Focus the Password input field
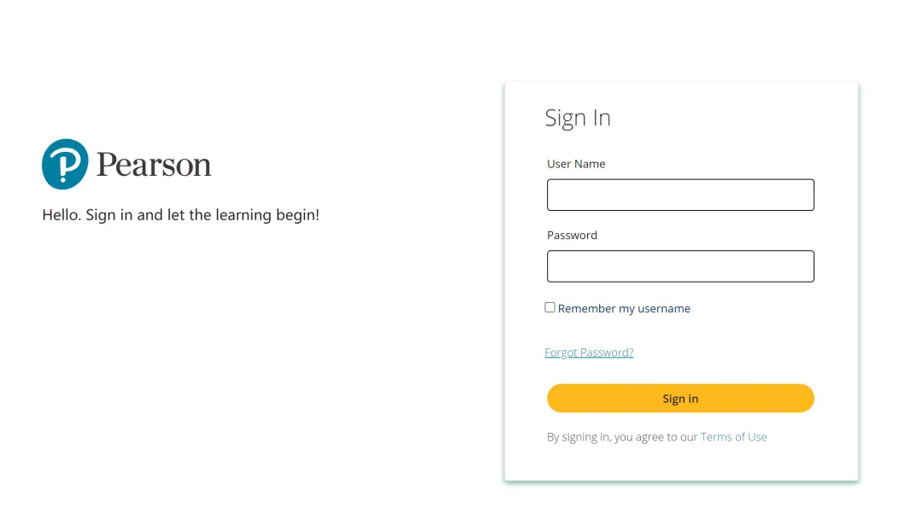 (680, 266)
